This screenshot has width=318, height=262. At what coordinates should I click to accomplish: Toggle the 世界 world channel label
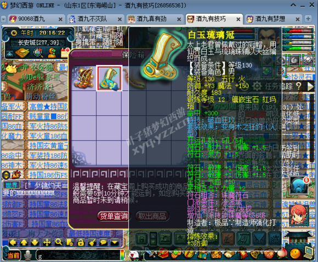point(12,185)
